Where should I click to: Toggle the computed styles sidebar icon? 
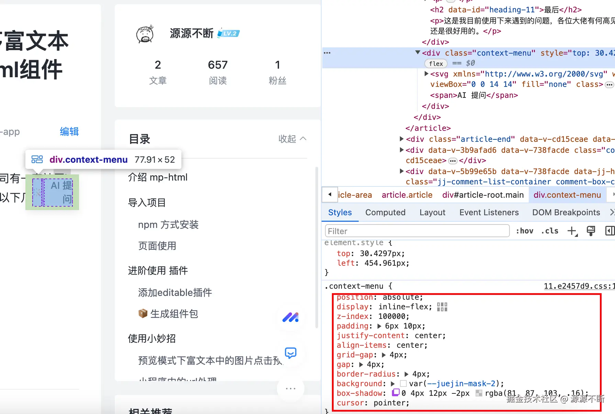(610, 231)
